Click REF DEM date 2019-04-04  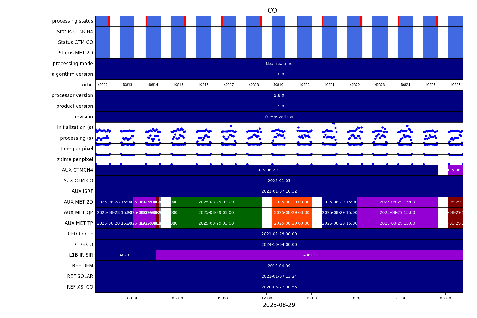(279, 266)
